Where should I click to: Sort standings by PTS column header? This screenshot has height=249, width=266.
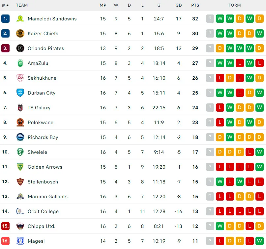[195, 5]
